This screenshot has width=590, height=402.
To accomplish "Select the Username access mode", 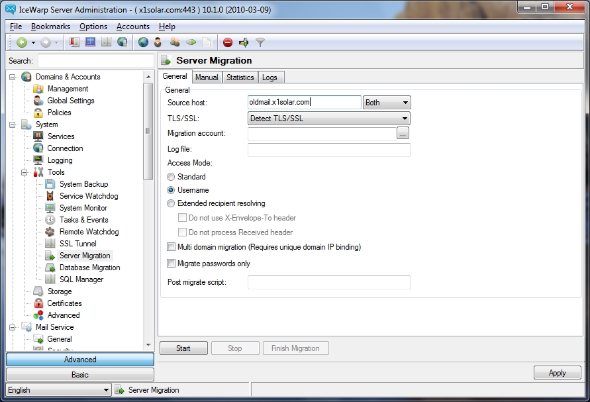I will click(x=173, y=191).
